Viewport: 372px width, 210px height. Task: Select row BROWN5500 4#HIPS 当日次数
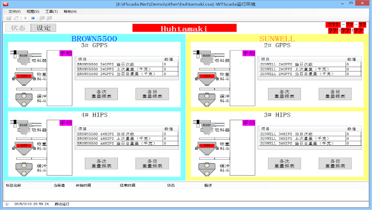[x=127, y=134]
